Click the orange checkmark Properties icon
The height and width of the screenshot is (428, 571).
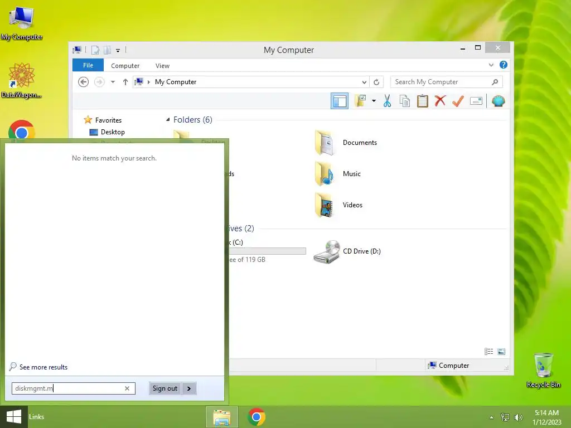click(458, 101)
